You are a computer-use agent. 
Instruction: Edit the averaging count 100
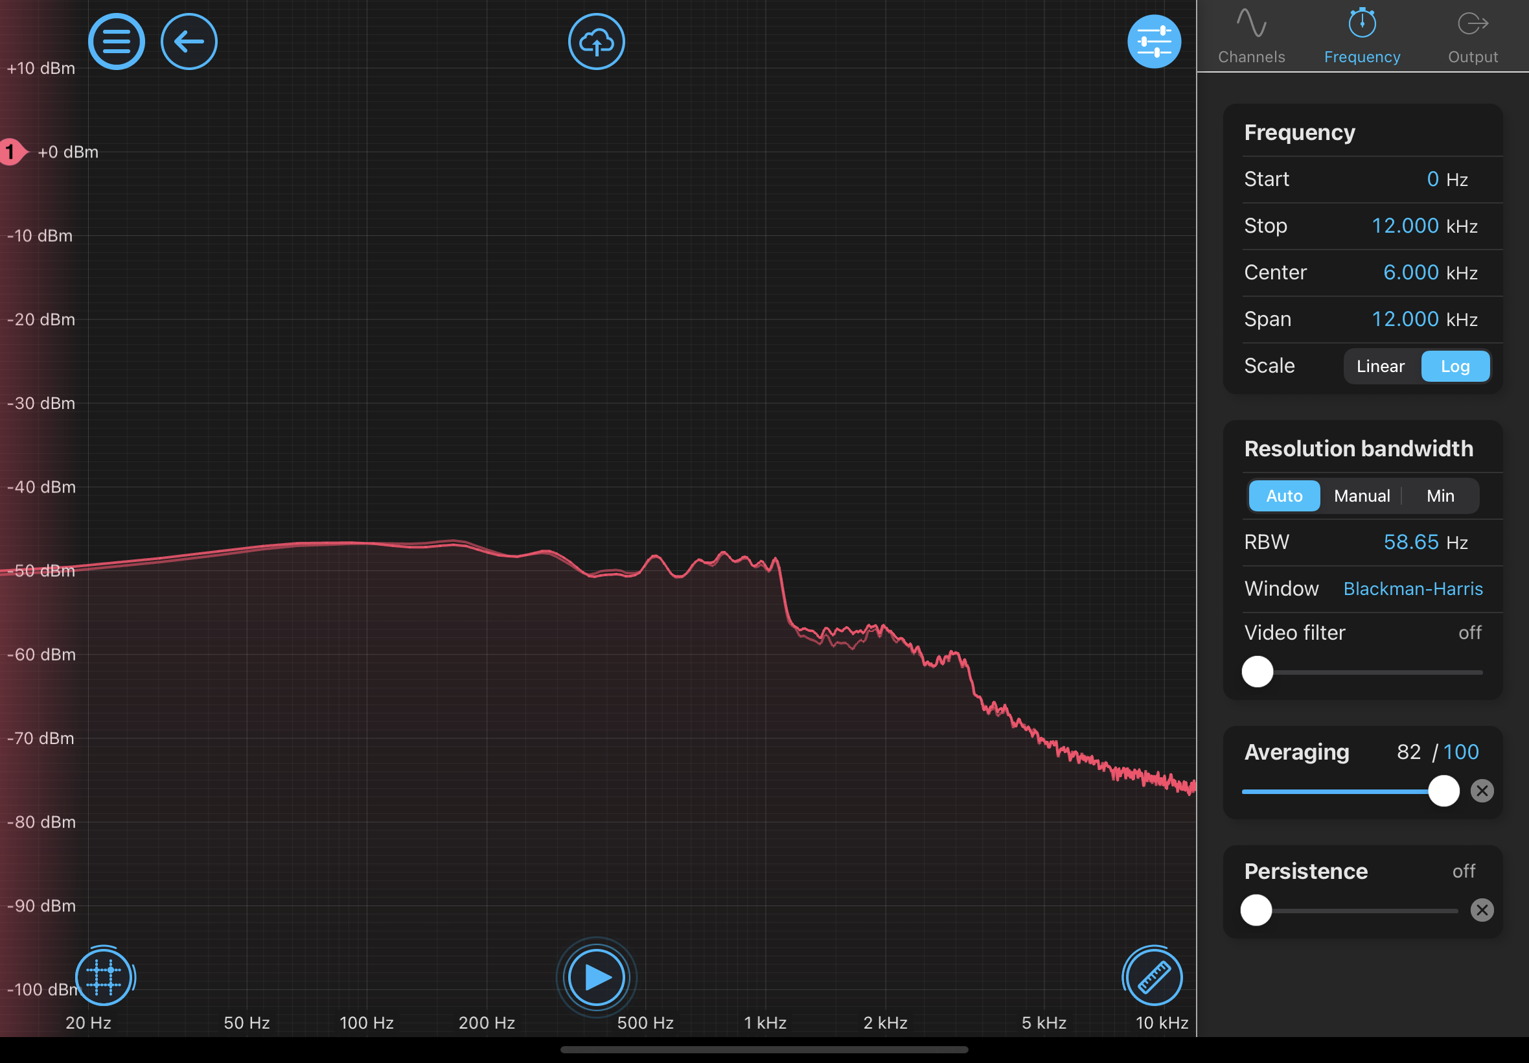1460,752
